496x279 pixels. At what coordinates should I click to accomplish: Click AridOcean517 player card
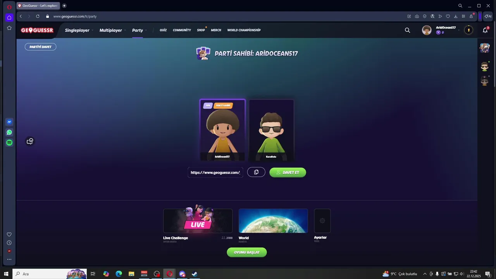(222, 130)
